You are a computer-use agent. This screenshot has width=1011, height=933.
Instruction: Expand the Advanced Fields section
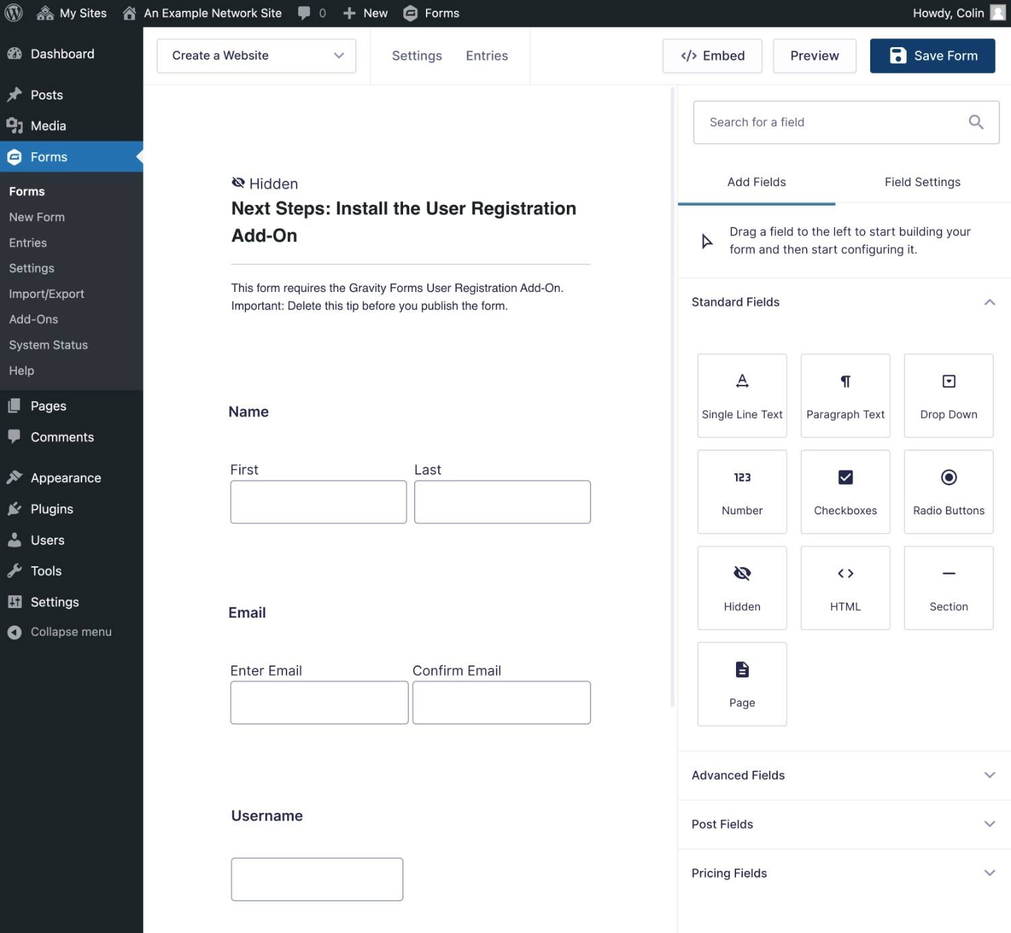(x=844, y=775)
